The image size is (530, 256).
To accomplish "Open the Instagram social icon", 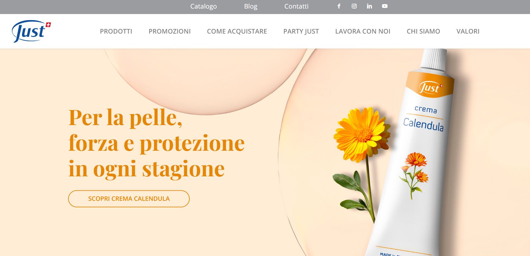I will coord(354,6).
